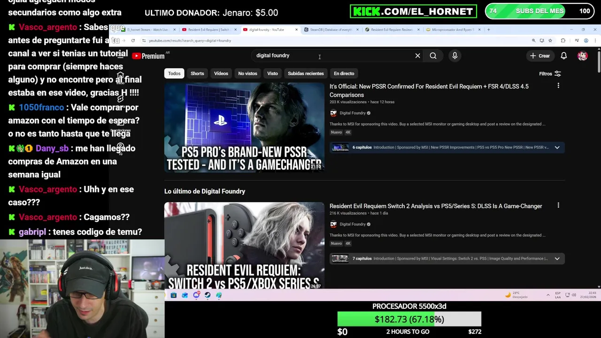Switch to SteamDB Database browser tab
Viewport: 601px width, 338px height.
click(331, 30)
